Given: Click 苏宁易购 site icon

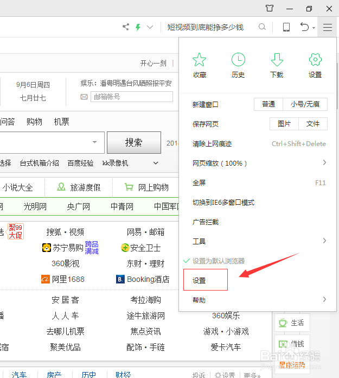Looking at the screenshot, I should pyautogui.click(x=47, y=248).
